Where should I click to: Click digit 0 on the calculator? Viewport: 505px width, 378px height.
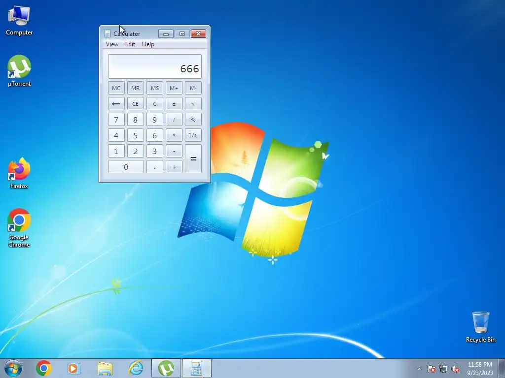point(126,167)
